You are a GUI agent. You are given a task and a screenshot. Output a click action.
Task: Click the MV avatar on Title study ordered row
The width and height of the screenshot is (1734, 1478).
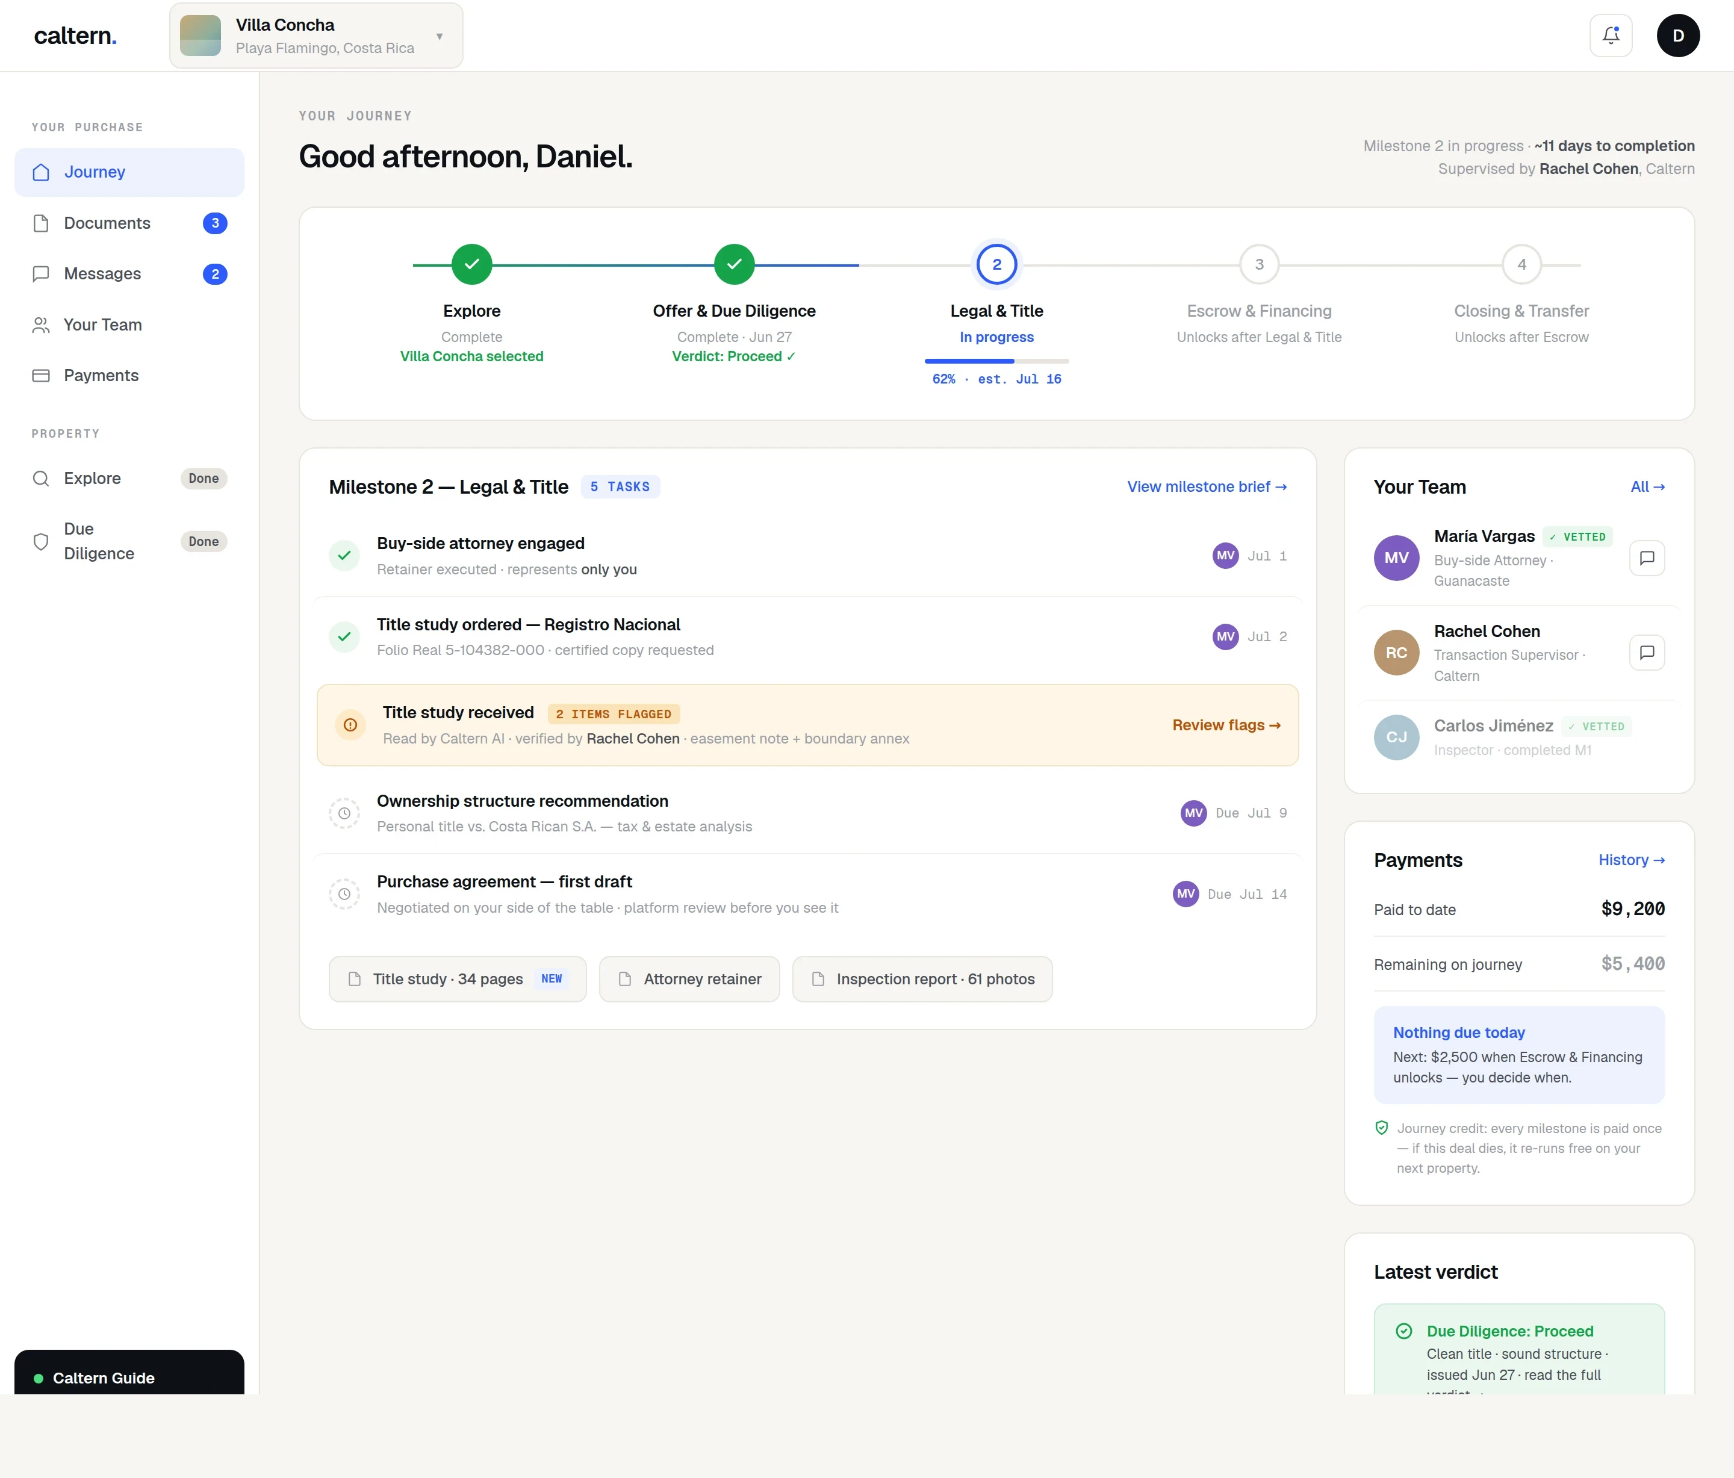1225,637
